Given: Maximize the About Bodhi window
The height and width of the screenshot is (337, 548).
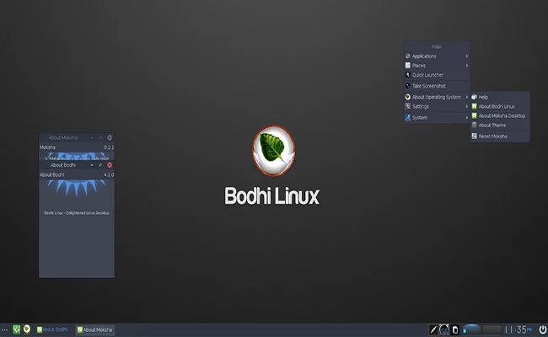Looking at the screenshot, I should click(x=100, y=165).
